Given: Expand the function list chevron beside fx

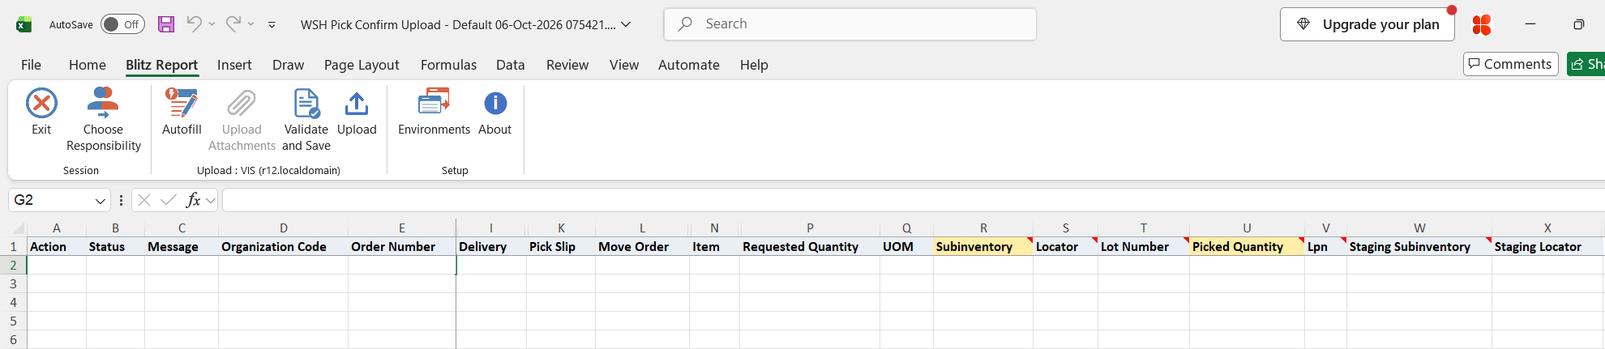Looking at the screenshot, I should [211, 200].
